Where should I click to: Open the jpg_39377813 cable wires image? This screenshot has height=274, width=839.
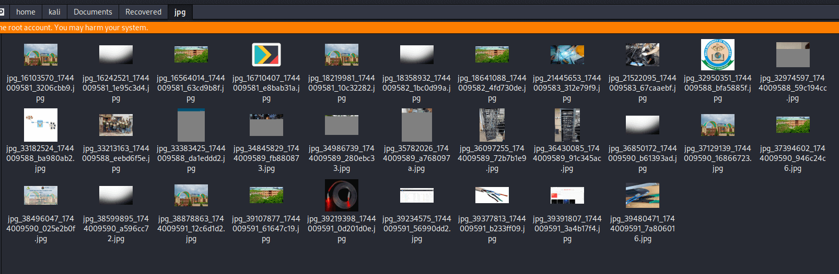[492, 195]
